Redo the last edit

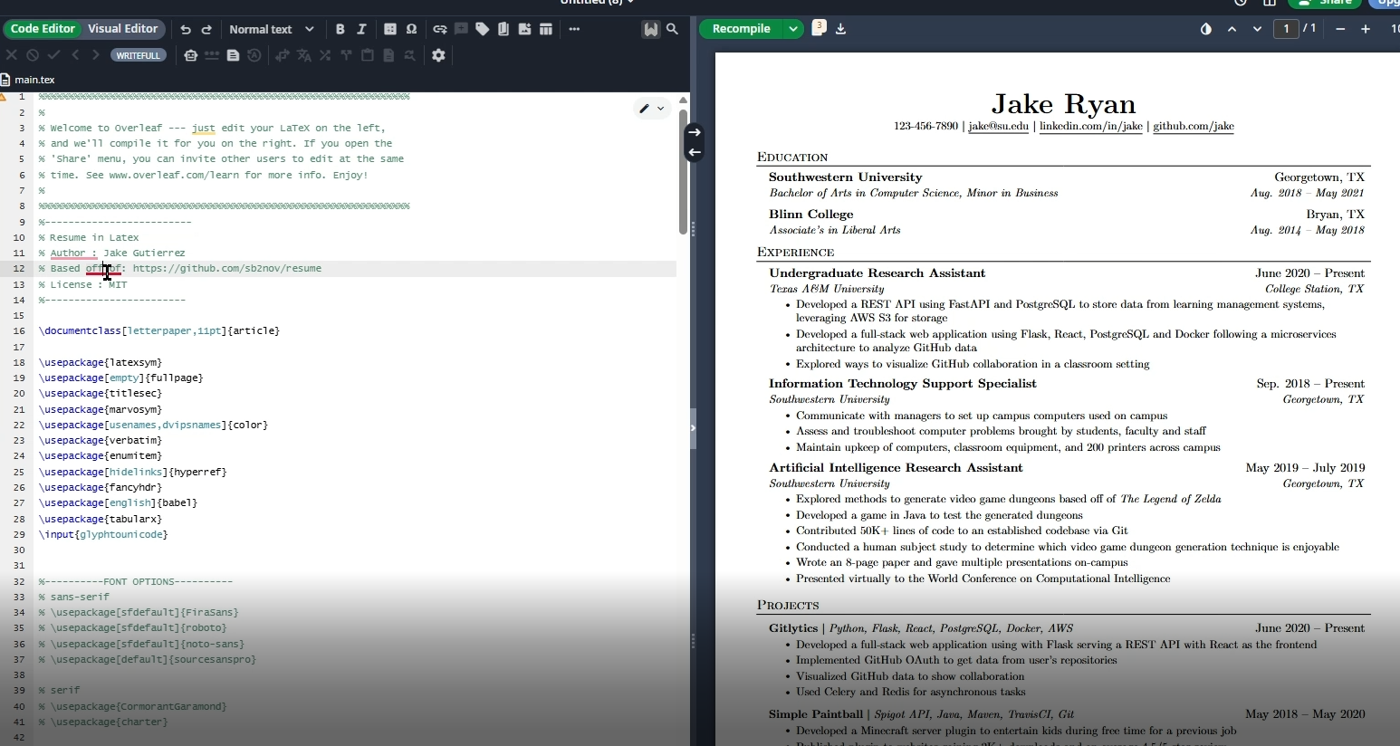point(206,29)
